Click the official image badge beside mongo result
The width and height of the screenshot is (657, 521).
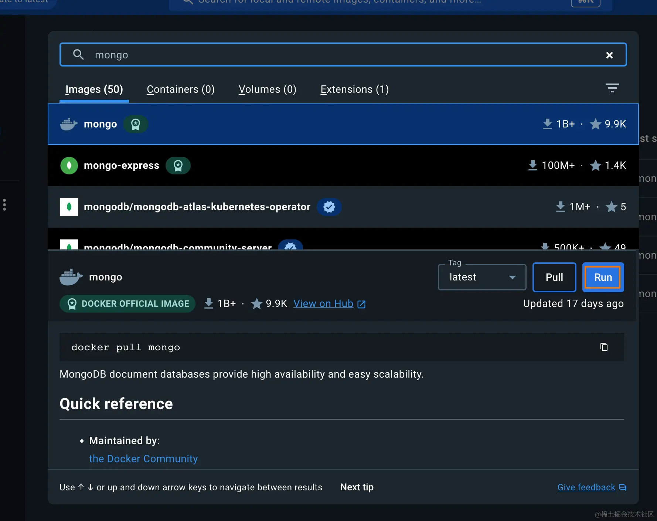click(136, 124)
